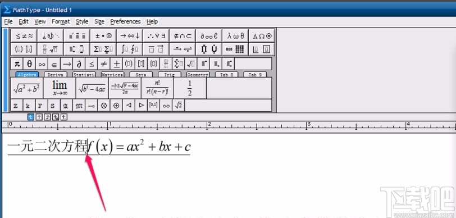The image size is (456, 218).
Task: Open the relational symbols palette (≤≠≈)
Action: coord(24,36)
